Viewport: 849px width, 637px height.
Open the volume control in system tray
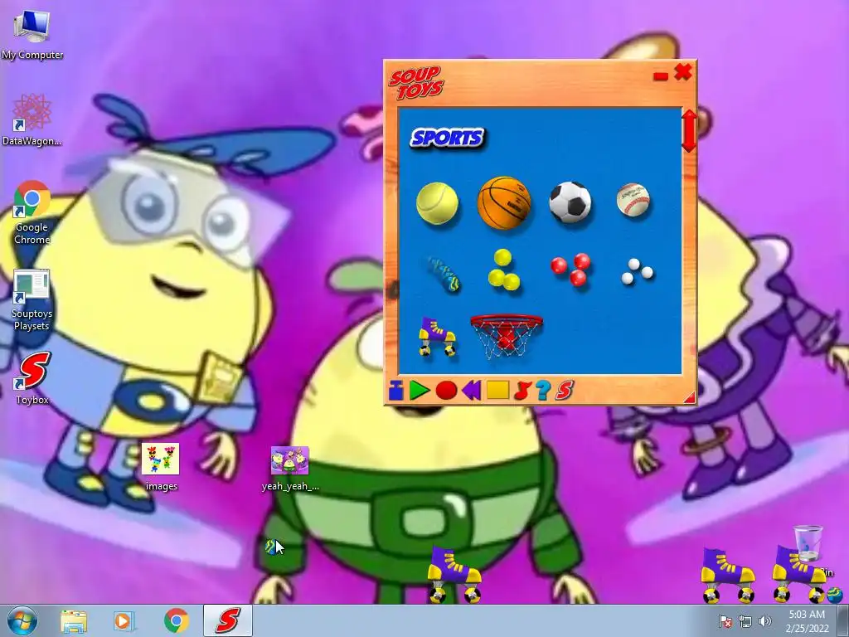764,621
